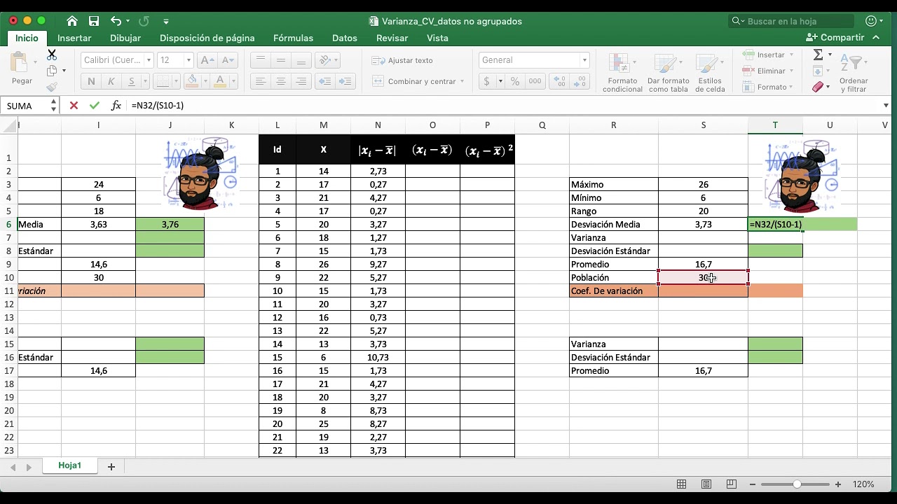Open the Eliminar dropdown arrow
The image size is (897, 504).
[791, 71]
